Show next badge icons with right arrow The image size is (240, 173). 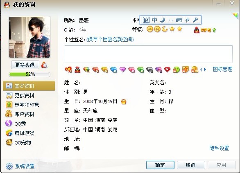(205, 70)
